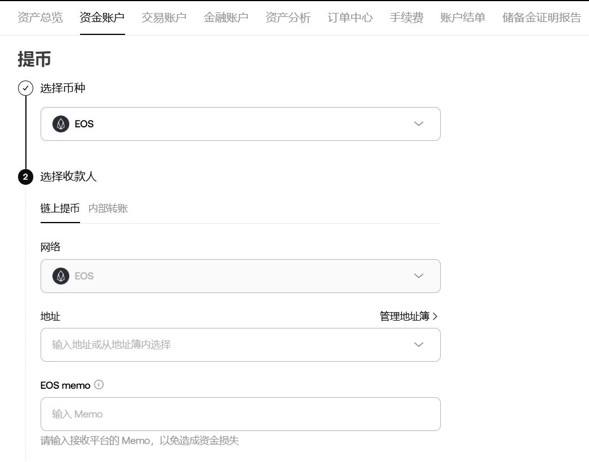
Task: Click the EOS memo info icon
Action: point(99,385)
